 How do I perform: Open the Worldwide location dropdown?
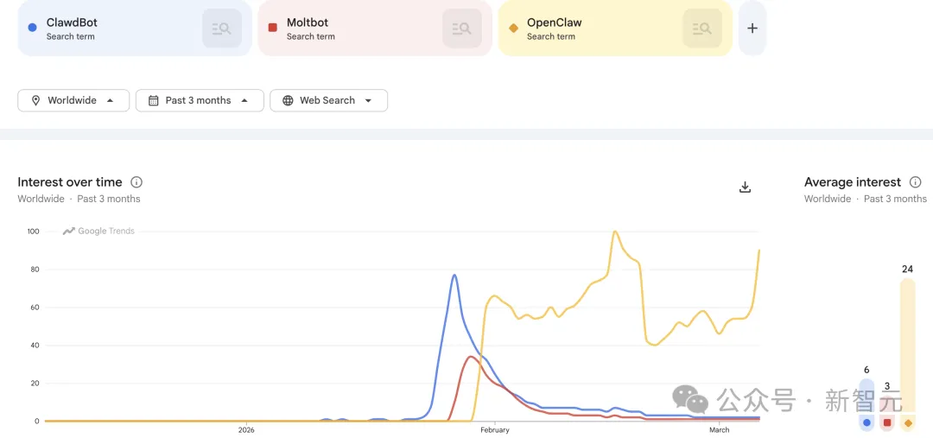(x=73, y=100)
